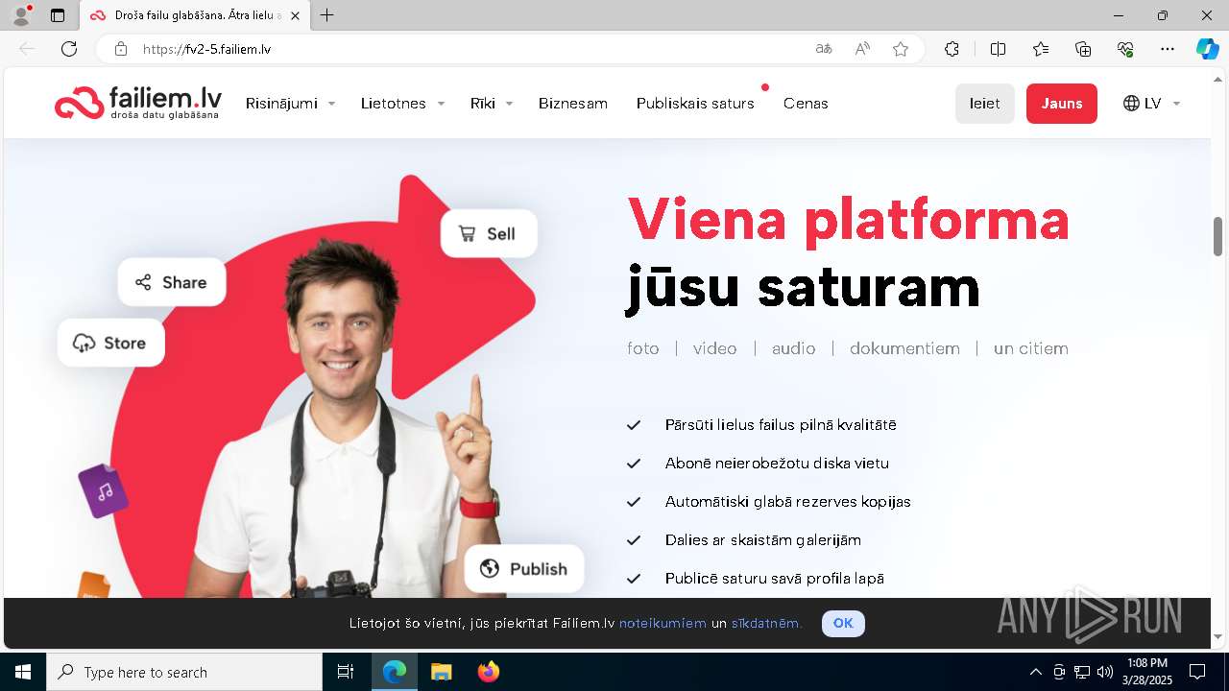Open the notification center icon
1229x691 pixels.
(1197, 672)
